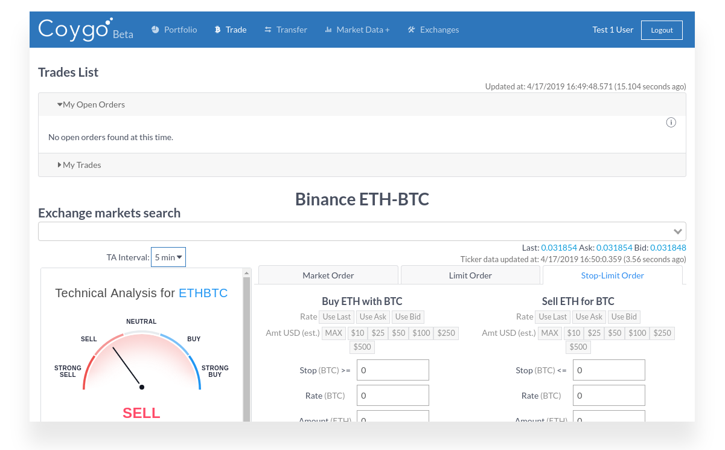Choose $50 amount under Buy ETH
725x450 pixels.
[398, 333]
